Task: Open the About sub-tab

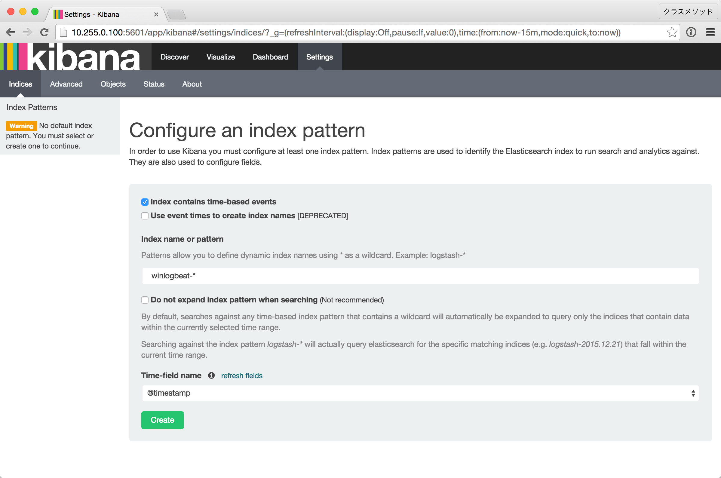Action: click(x=192, y=84)
